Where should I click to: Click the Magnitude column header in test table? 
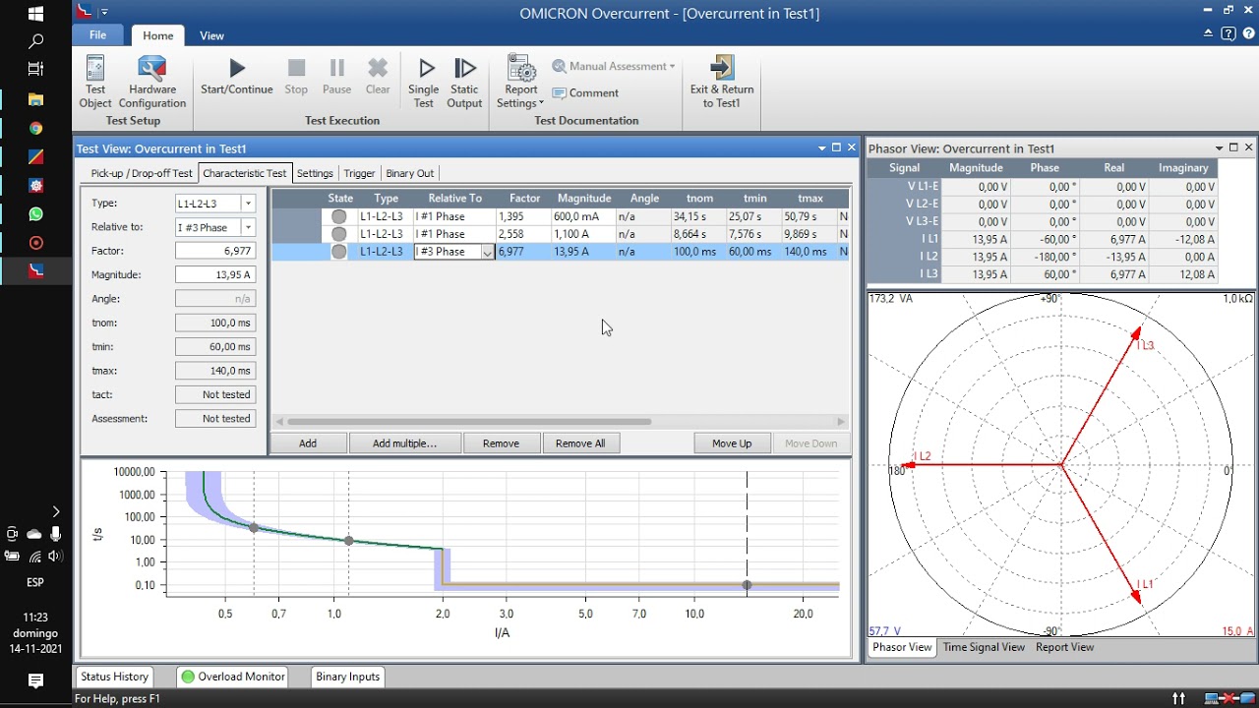[584, 198]
